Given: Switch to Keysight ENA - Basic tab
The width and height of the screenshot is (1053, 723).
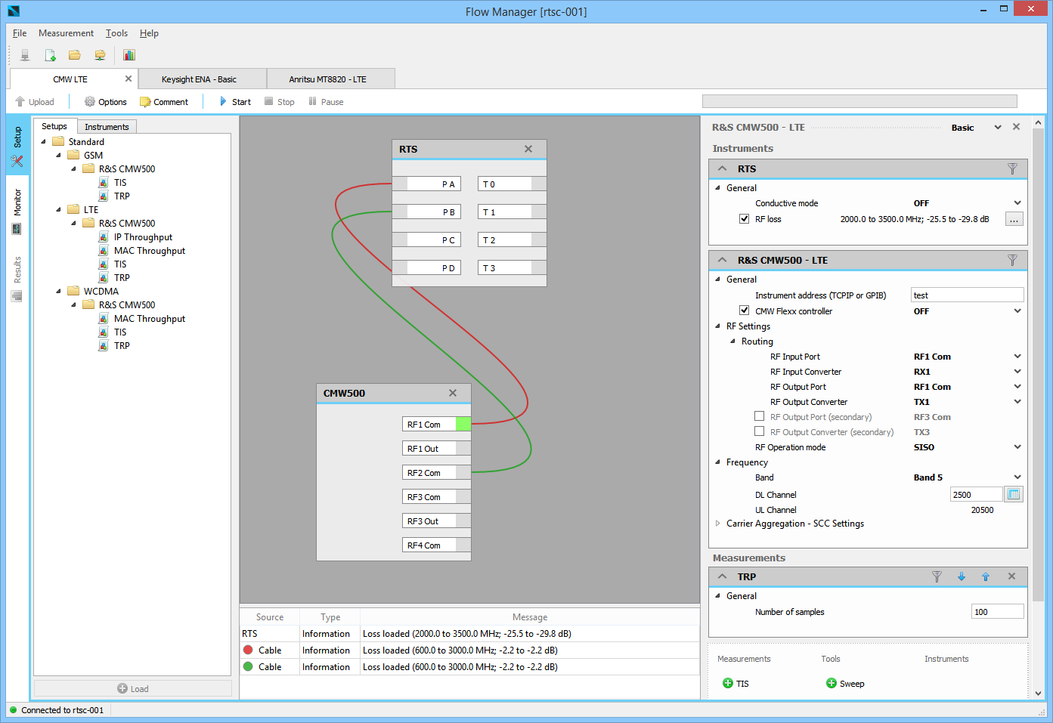Looking at the screenshot, I should (x=203, y=79).
